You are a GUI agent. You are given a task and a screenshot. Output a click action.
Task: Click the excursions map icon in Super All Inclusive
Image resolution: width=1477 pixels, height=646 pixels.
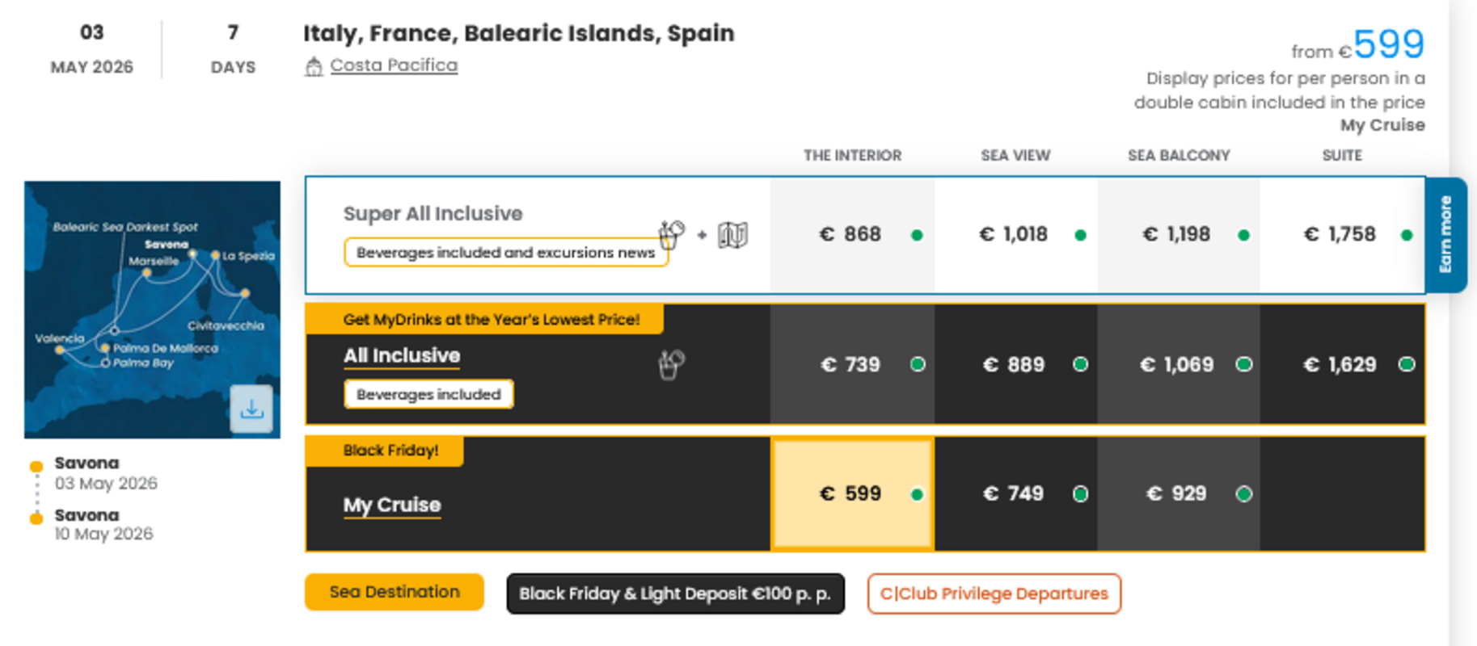pos(732,235)
